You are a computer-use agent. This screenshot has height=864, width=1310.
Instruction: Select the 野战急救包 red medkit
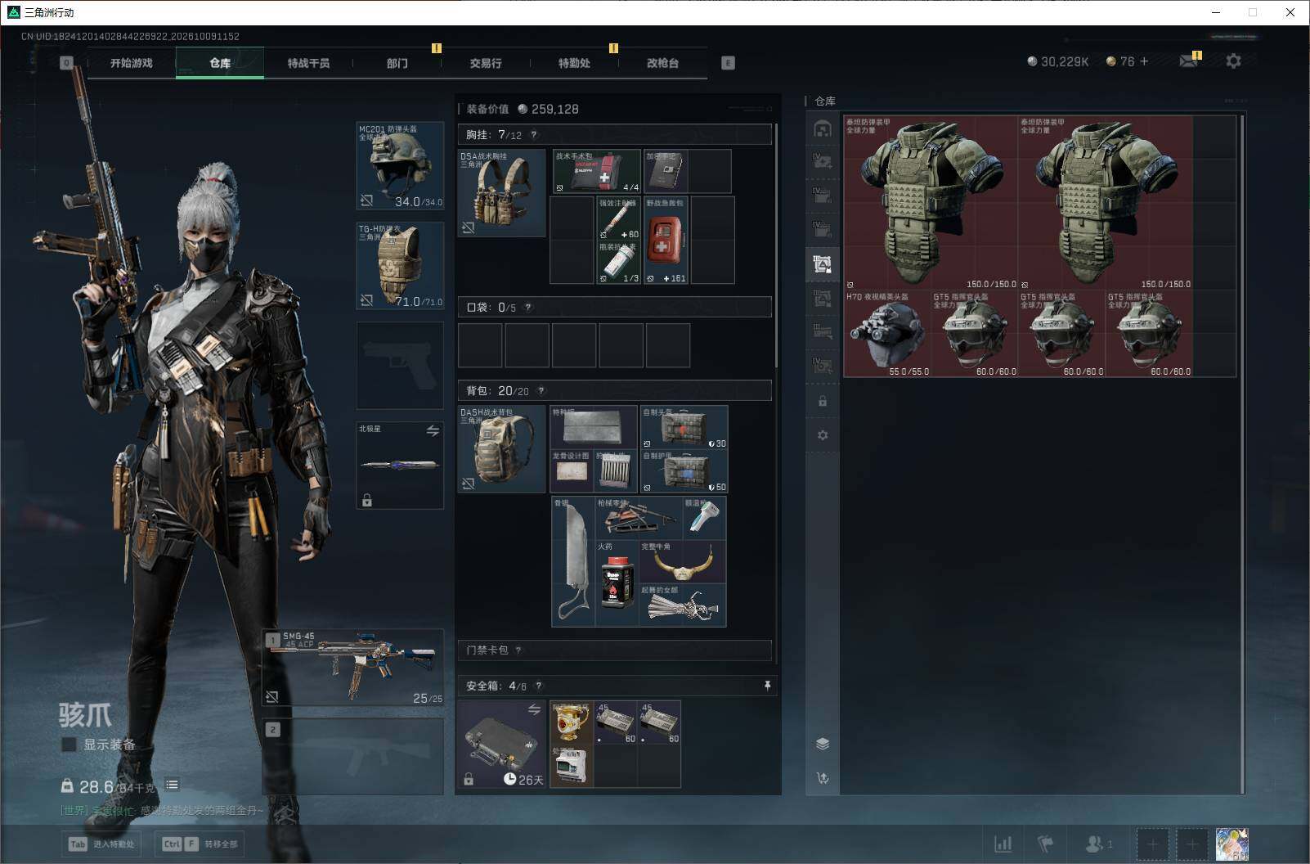pyautogui.click(x=666, y=240)
